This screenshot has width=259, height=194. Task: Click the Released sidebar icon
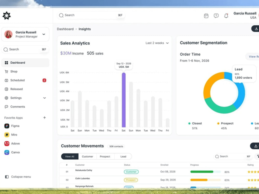click(x=6, y=89)
